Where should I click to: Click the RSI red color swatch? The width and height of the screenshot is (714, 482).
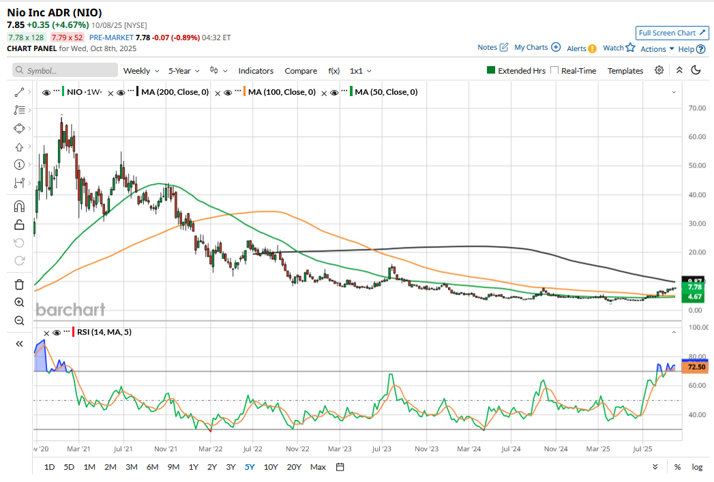(74, 332)
